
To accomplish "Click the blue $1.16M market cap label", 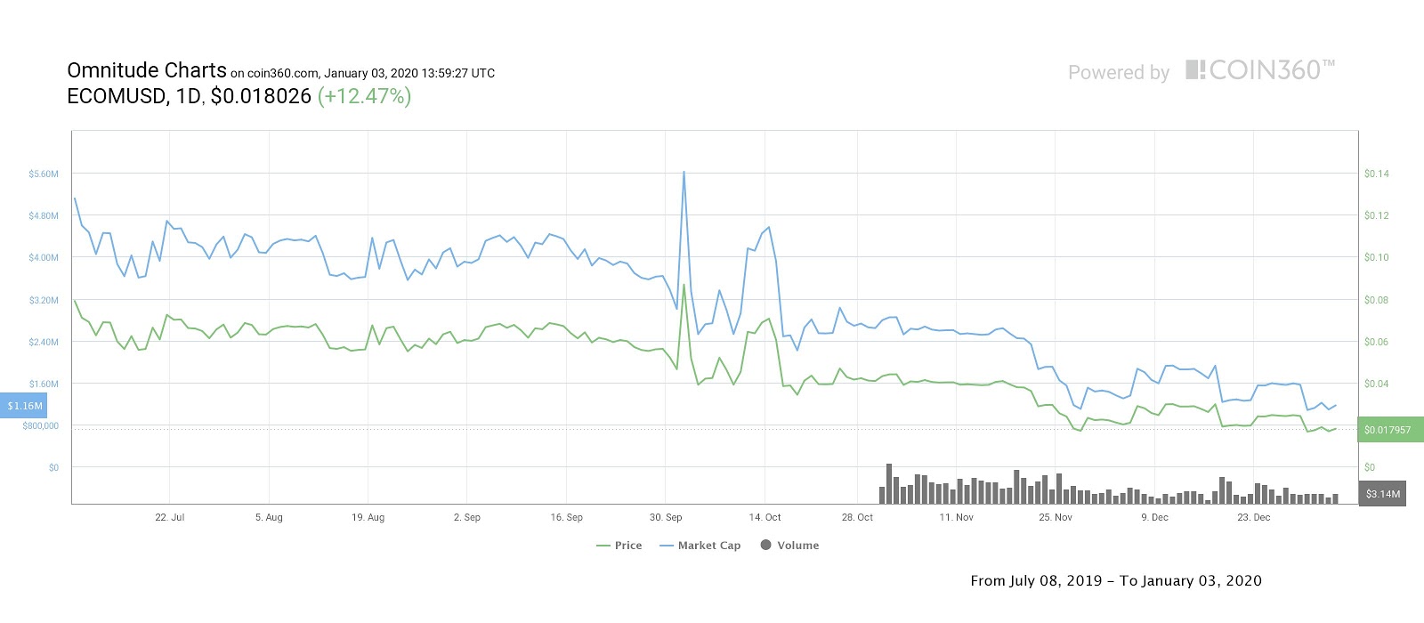I will pos(24,406).
